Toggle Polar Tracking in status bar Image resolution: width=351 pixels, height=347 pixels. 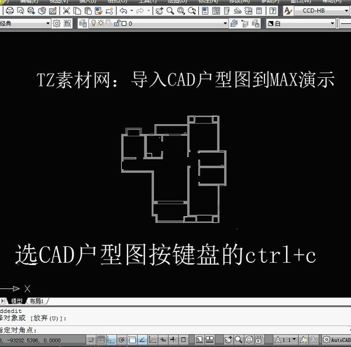tap(122, 340)
